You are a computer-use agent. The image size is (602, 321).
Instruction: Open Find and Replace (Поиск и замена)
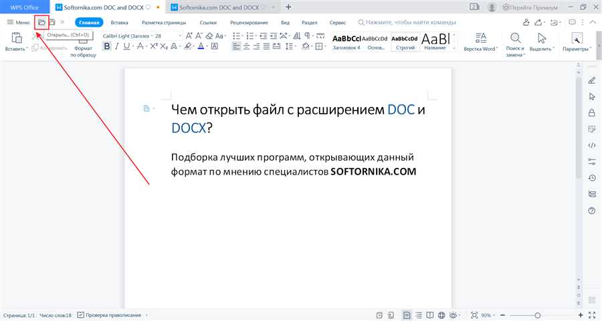click(515, 45)
